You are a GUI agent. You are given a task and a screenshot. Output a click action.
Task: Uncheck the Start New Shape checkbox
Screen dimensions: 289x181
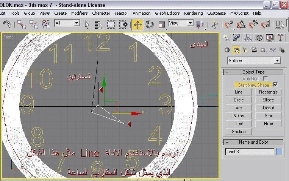click(x=275, y=84)
